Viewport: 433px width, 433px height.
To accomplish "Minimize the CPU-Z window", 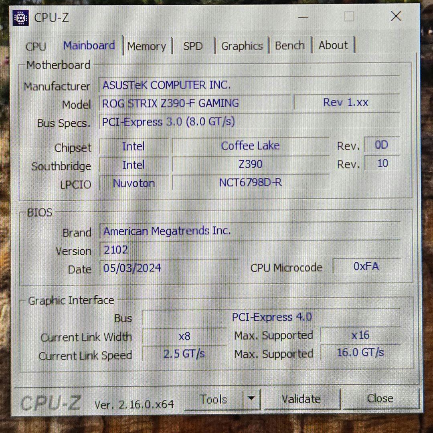I will [x=303, y=17].
